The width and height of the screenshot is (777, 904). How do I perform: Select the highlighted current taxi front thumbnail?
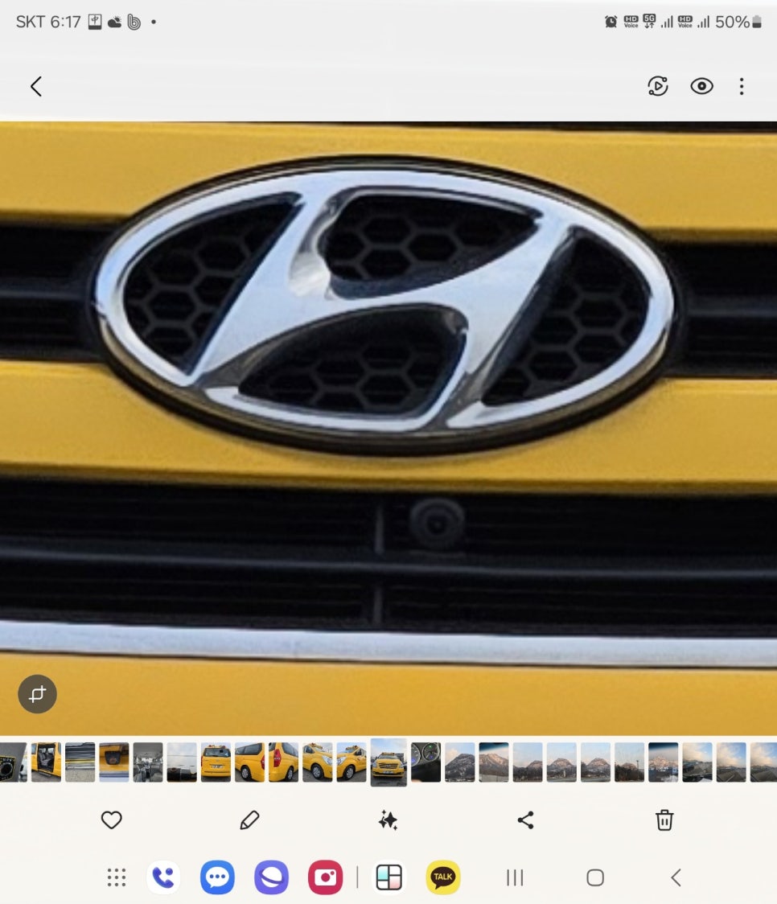pos(388,762)
